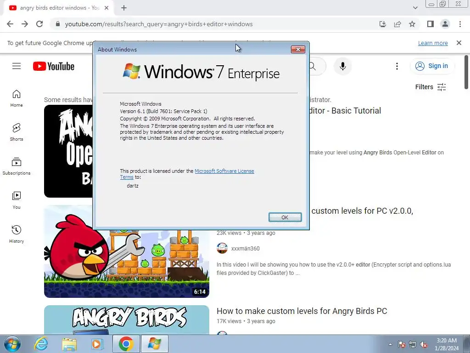Go back in Chrome history
Image resolution: width=470 pixels, height=353 pixels.
point(10,24)
